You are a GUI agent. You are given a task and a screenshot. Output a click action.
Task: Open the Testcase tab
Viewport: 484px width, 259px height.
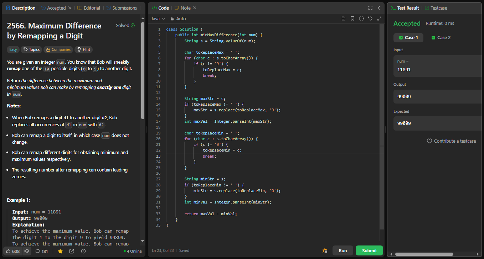tap(436, 8)
